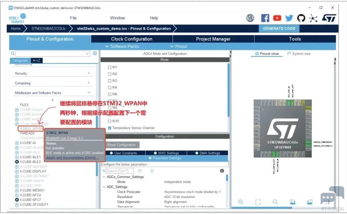Open the category search dropdown arrow

pyautogui.click(x=87, y=54)
